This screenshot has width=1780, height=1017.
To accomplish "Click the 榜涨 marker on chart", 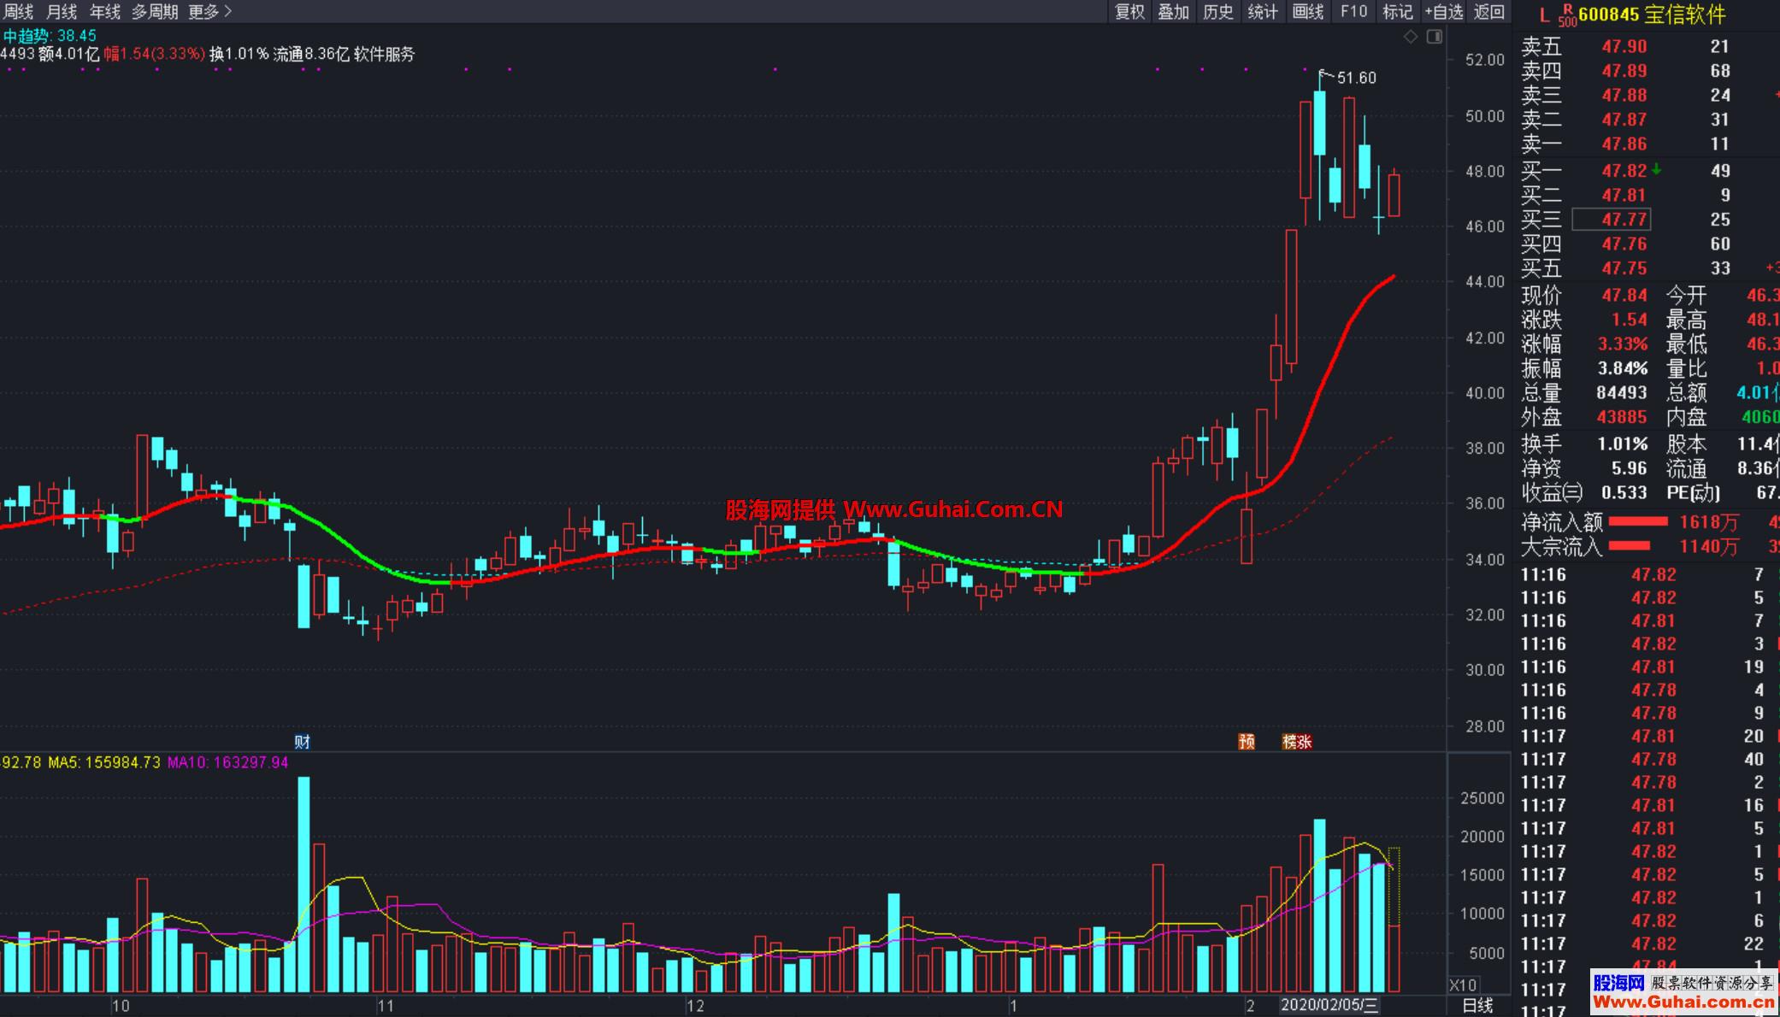I will pos(1297,741).
